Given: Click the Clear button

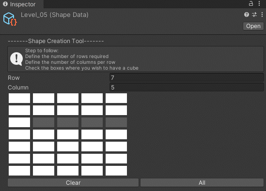Looking at the screenshot, I should tap(73, 182).
